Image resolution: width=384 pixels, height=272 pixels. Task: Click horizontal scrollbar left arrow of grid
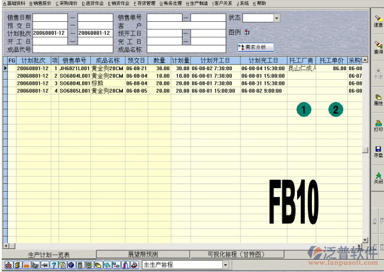(x=6, y=245)
